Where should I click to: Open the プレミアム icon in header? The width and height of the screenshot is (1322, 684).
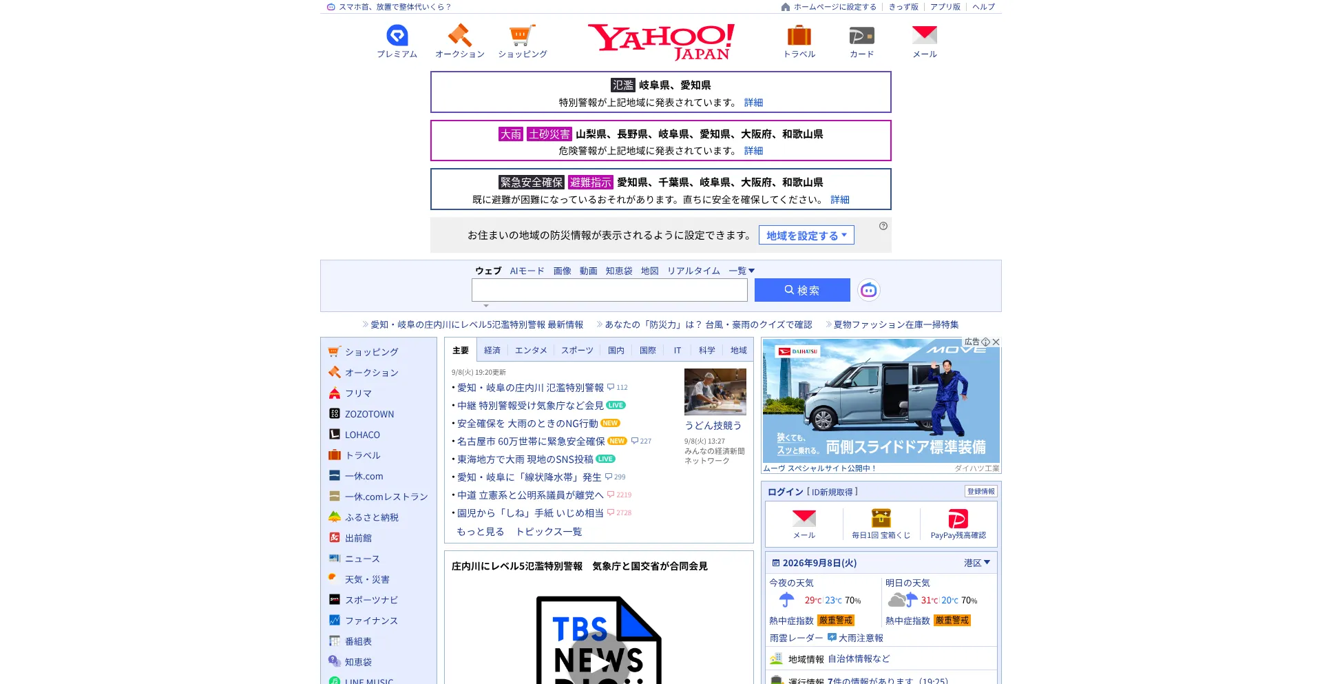tap(397, 35)
